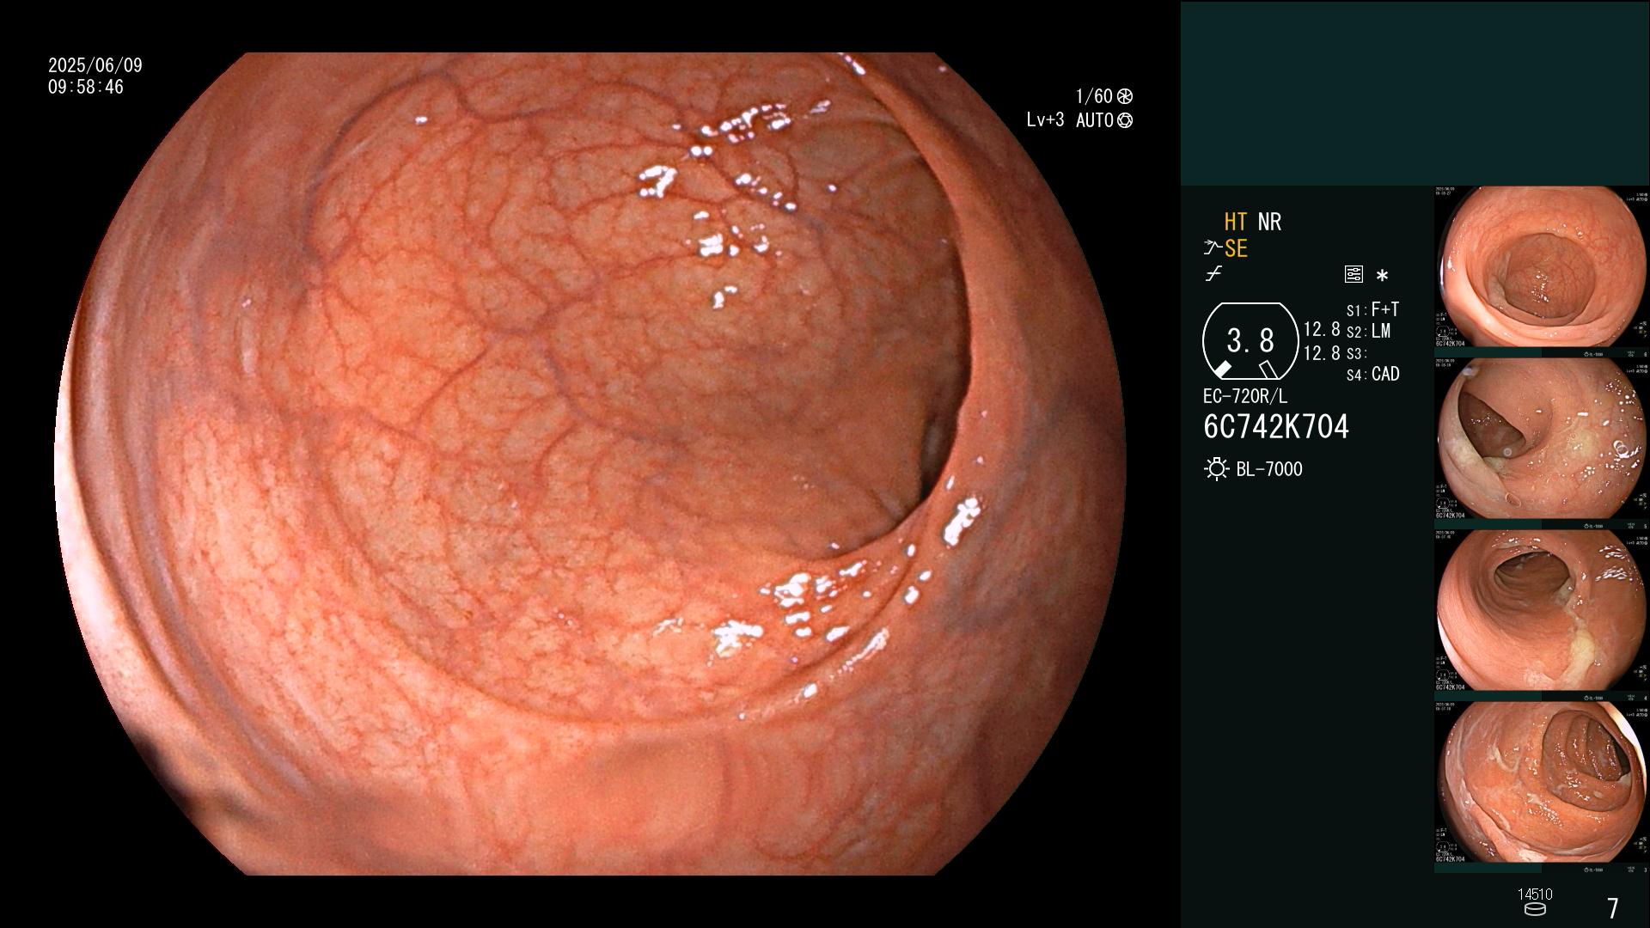Open the first captured thumbnail at top
Image resolution: width=1650 pixels, height=928 pixels.
point(1542,267)
